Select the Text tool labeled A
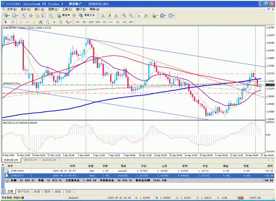276x201 pixels. coord(54,22)
